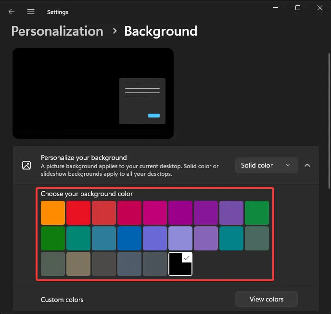The height and width of the screenshot is (314, 331).
Task: Click the selected black color swatch
Action: point(180,264)
